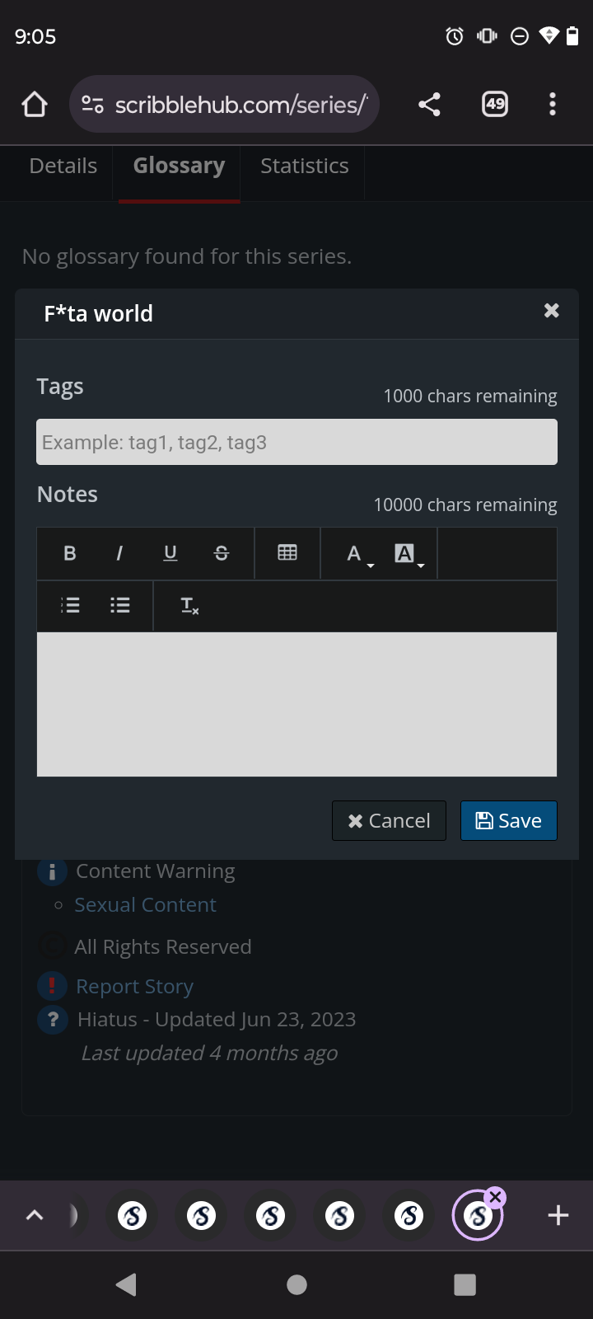Switch to the Details tab
593x1319 pixels.
63,167
